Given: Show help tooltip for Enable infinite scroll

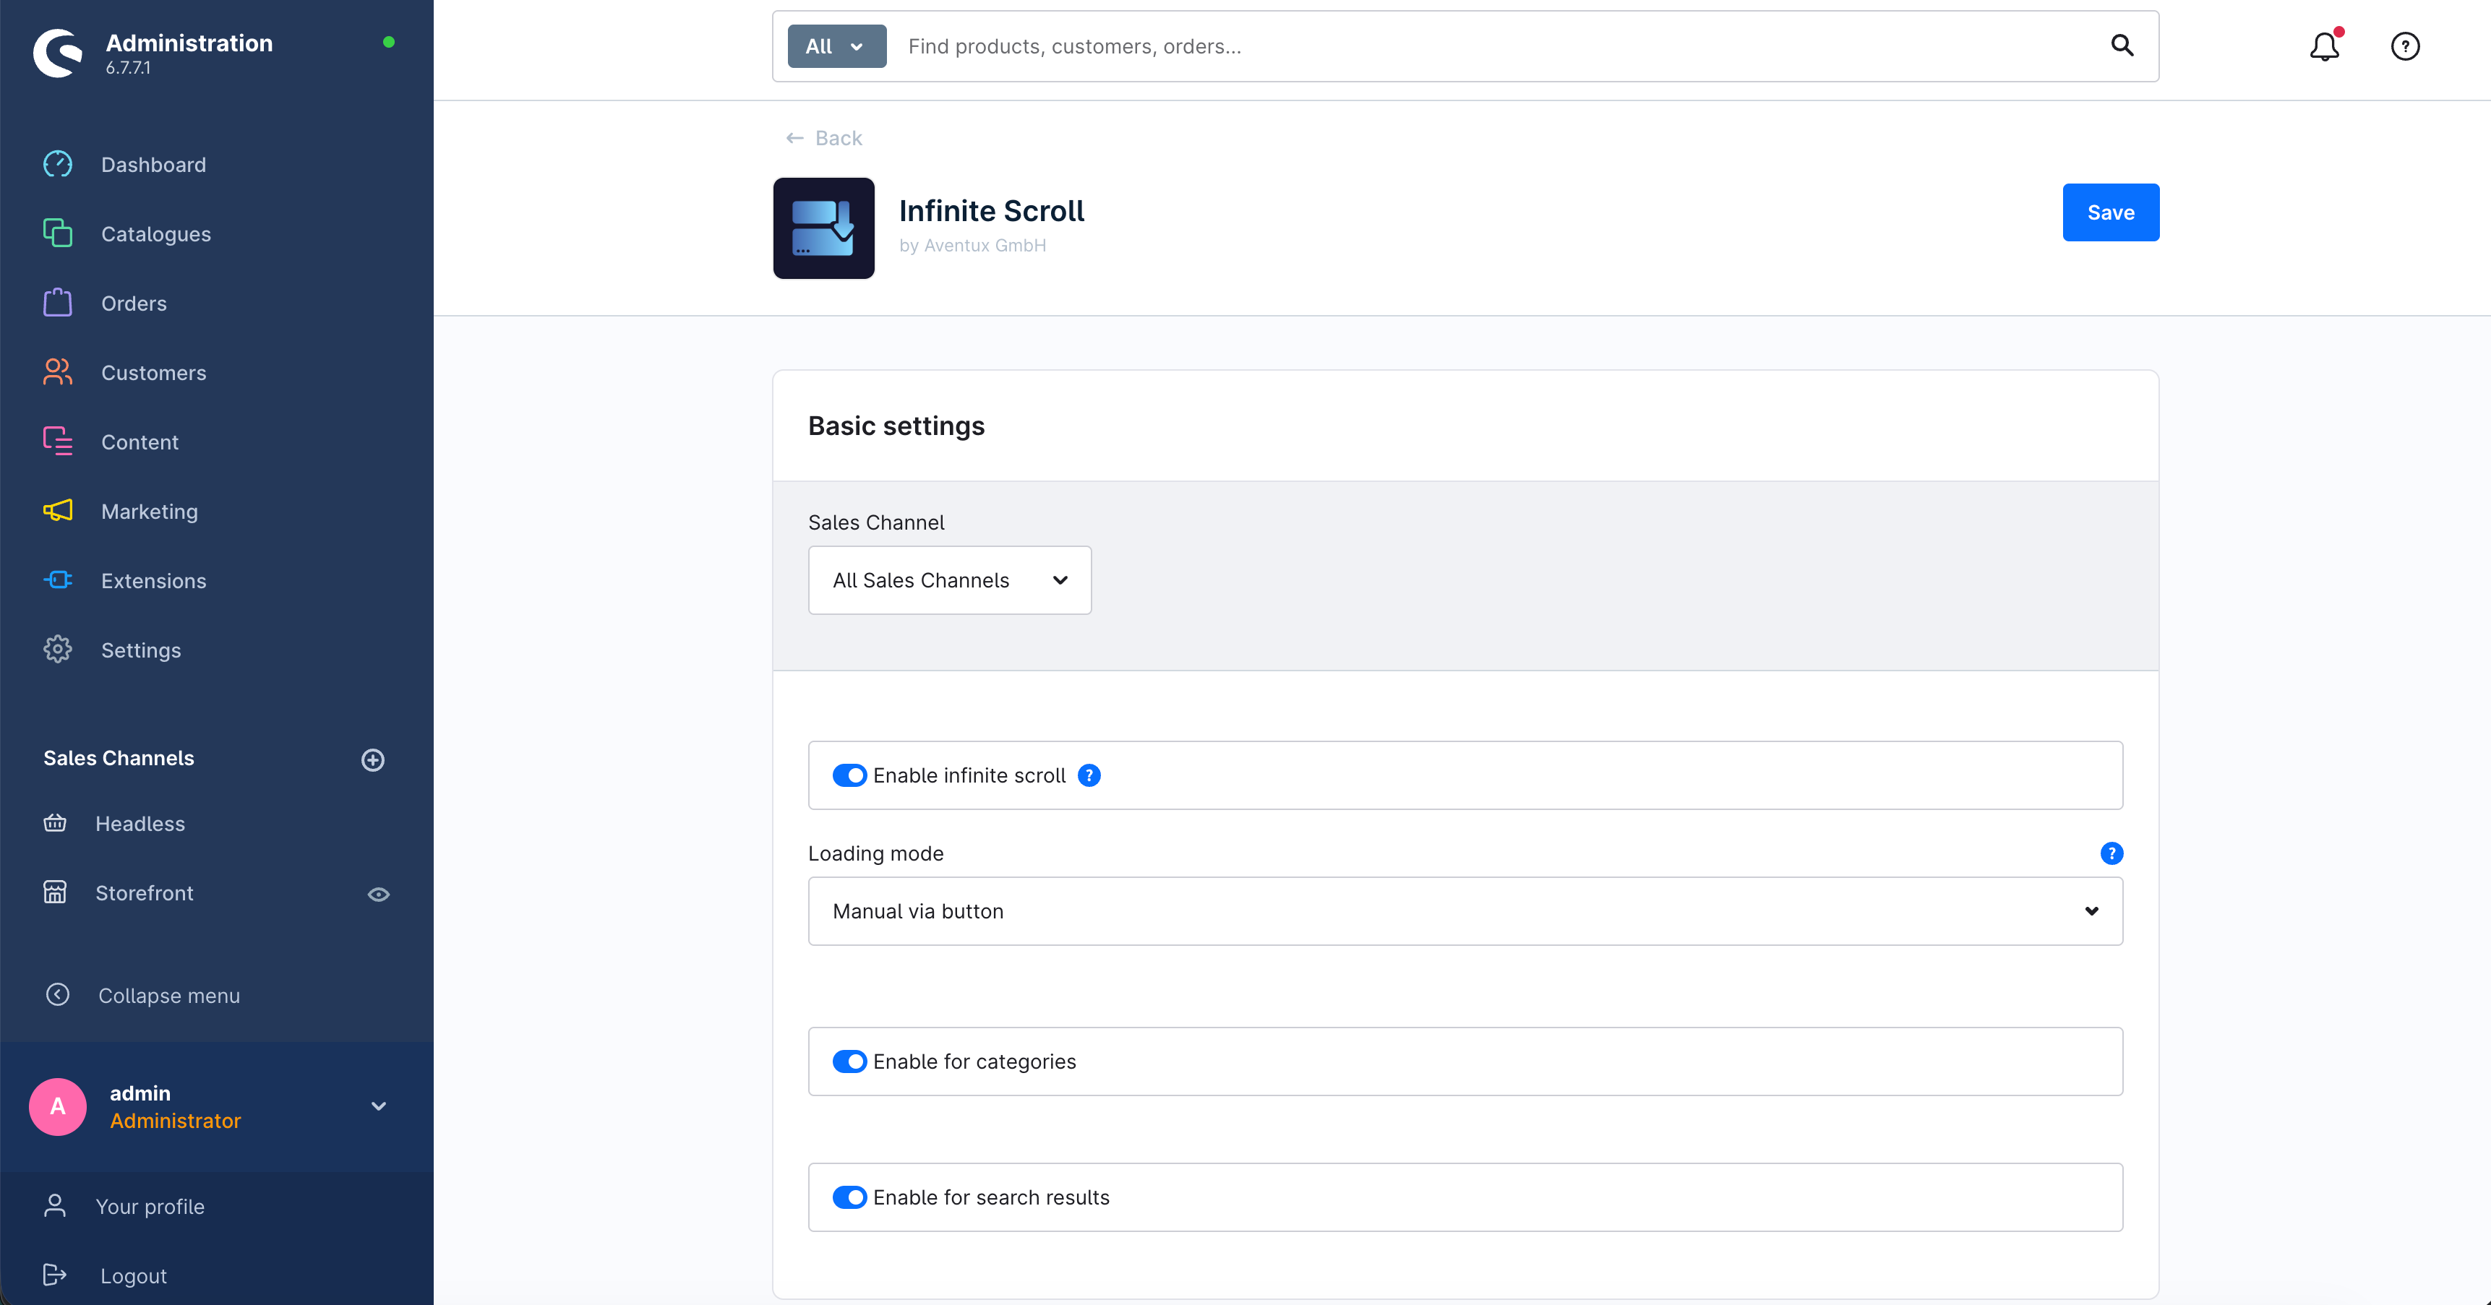Looking at the screenshot, I should (x=1089, y=775).
